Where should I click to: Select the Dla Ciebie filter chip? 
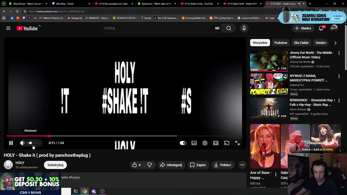pos(301,43)
